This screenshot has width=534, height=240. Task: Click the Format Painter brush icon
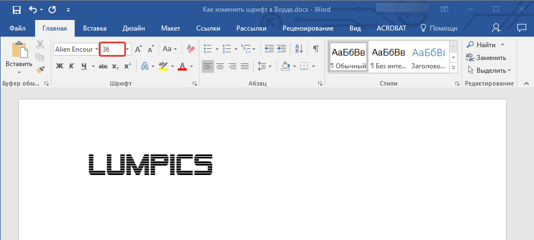(x=40, y=69)
